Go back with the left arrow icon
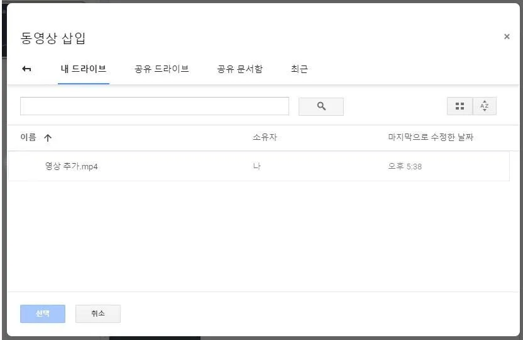The image size is (523, 340). click(x=26, y=69)
